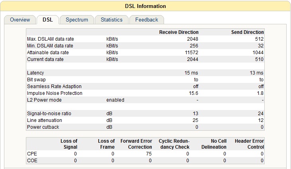Open the Feedback tab

point(146,20)
